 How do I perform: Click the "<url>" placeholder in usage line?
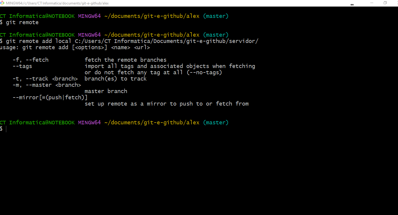tap(142, 47)
